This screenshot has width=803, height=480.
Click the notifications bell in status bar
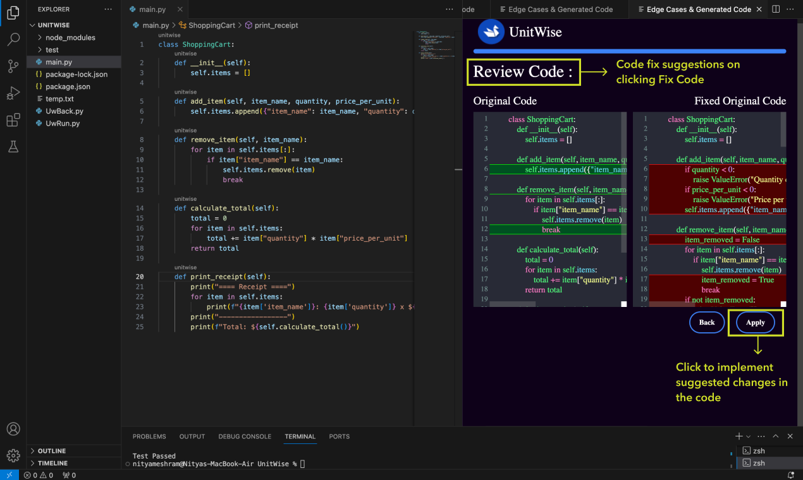[x=791, y=475]
